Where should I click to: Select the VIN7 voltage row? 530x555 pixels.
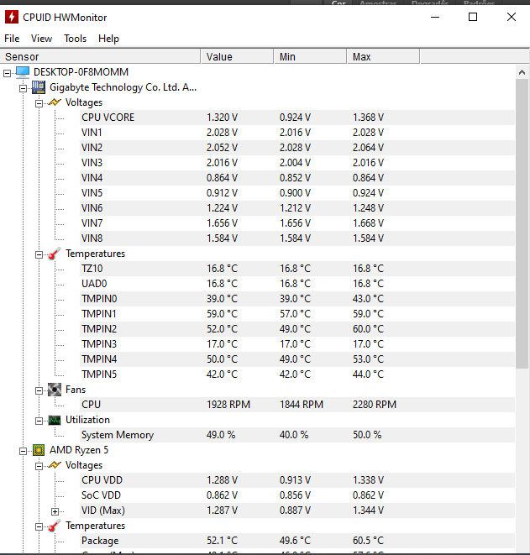click(297, 223)
